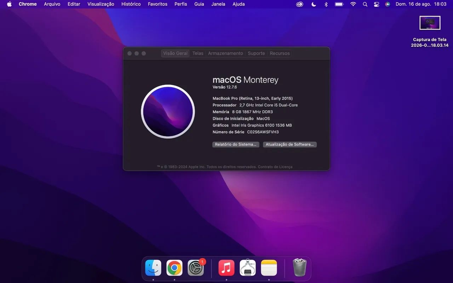Zoom the About This Mac window
453x283 pixels.
[144, 53]
